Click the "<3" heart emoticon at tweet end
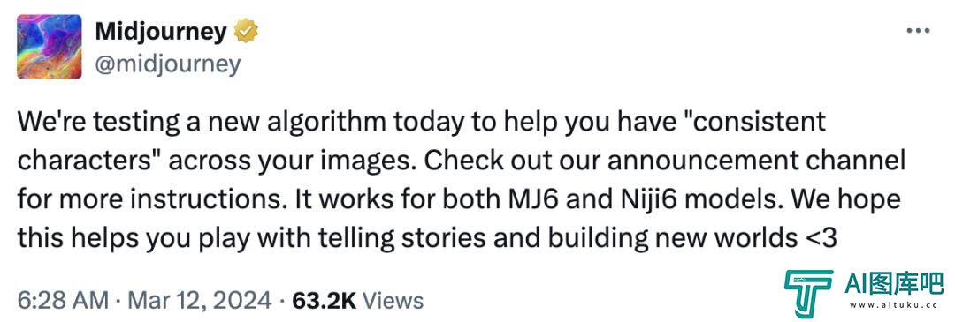The height and width of the screenshot is (322, 955). [x=818, y=238]
